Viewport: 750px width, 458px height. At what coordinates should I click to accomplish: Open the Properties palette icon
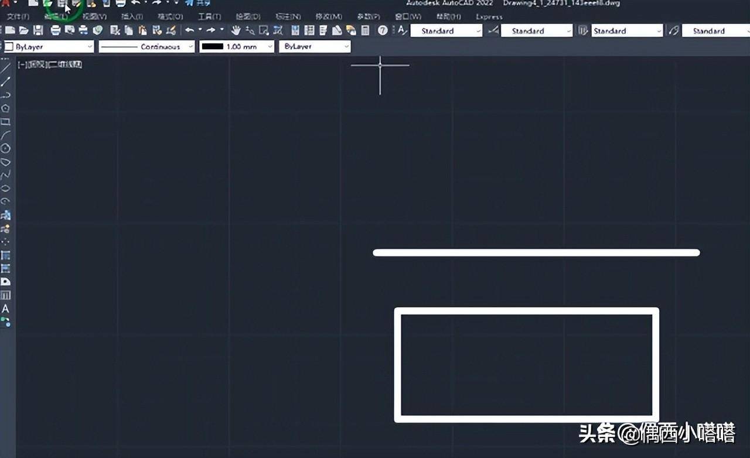(295, 30)
